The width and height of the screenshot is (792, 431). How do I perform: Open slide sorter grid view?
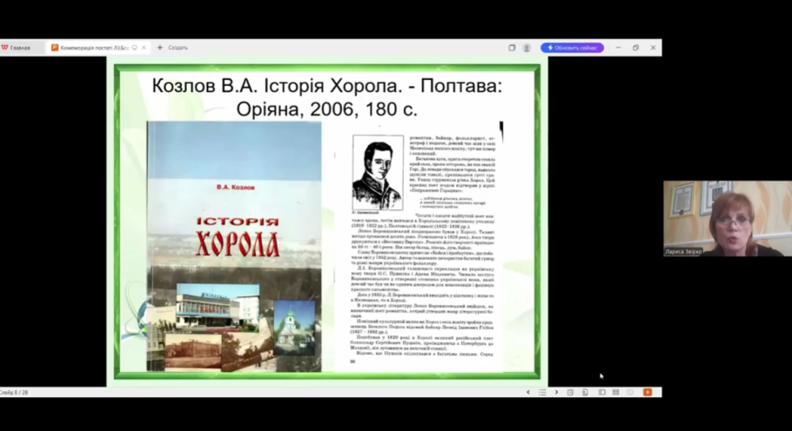(x=615, y=393)
